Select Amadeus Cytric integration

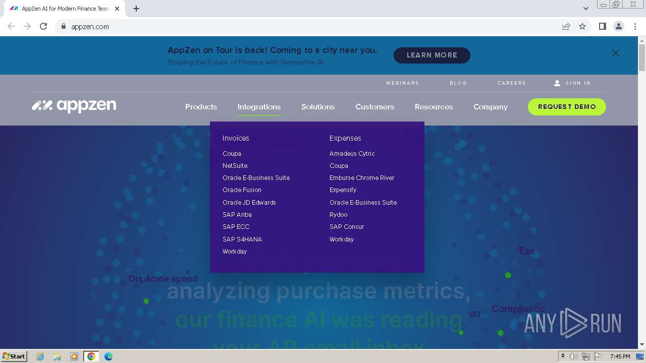352,153
